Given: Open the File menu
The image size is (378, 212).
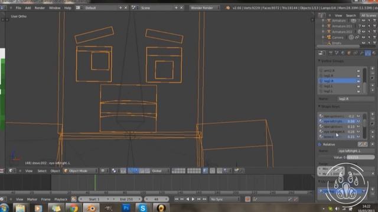Looking at the screenshot, I should (18, 8).
